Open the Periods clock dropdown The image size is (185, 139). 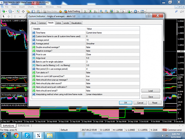coord(136,11)
